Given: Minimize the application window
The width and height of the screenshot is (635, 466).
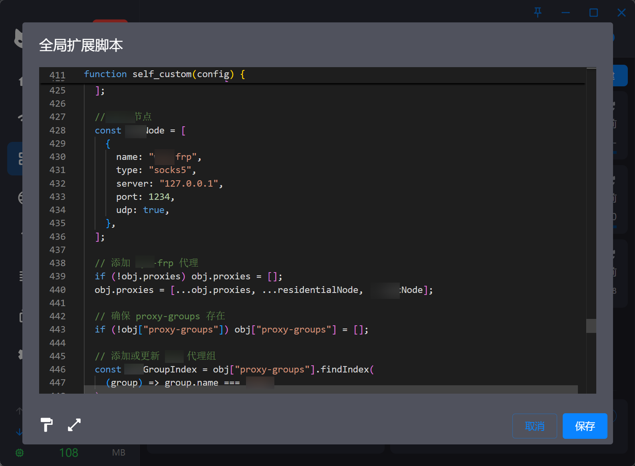Looking at the screenshot, I should (x=566, y=12).
